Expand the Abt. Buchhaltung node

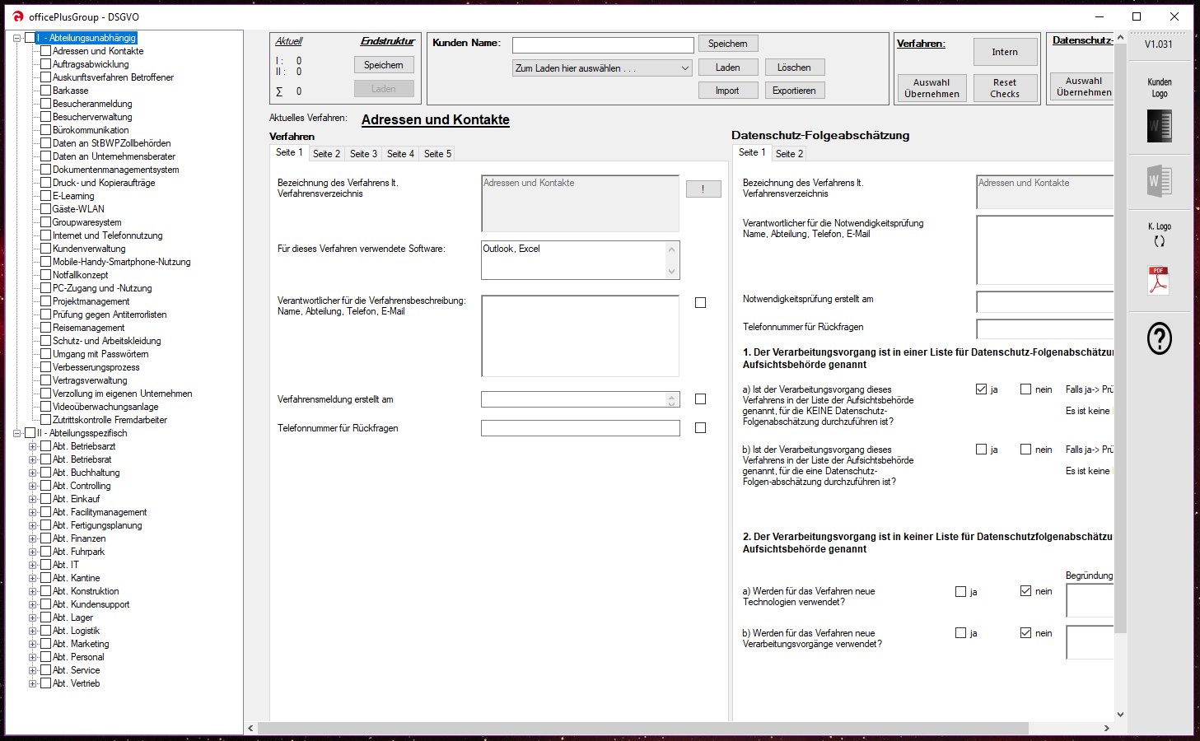[33, 473]
